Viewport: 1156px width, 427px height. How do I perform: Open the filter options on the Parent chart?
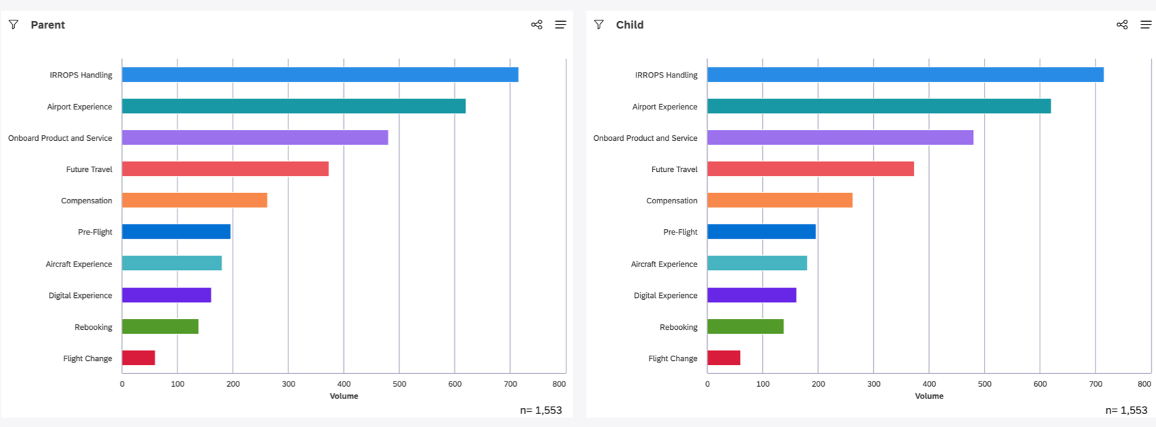pyautogui.click(x=14, y=24)
